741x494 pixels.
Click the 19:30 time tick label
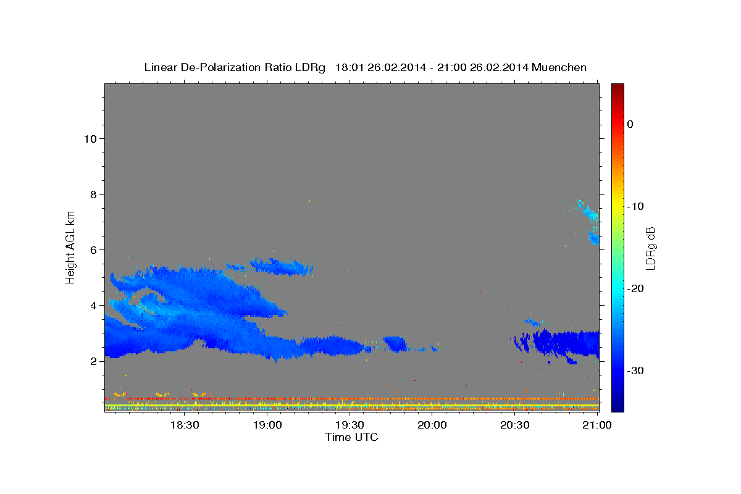pos(350,425)
